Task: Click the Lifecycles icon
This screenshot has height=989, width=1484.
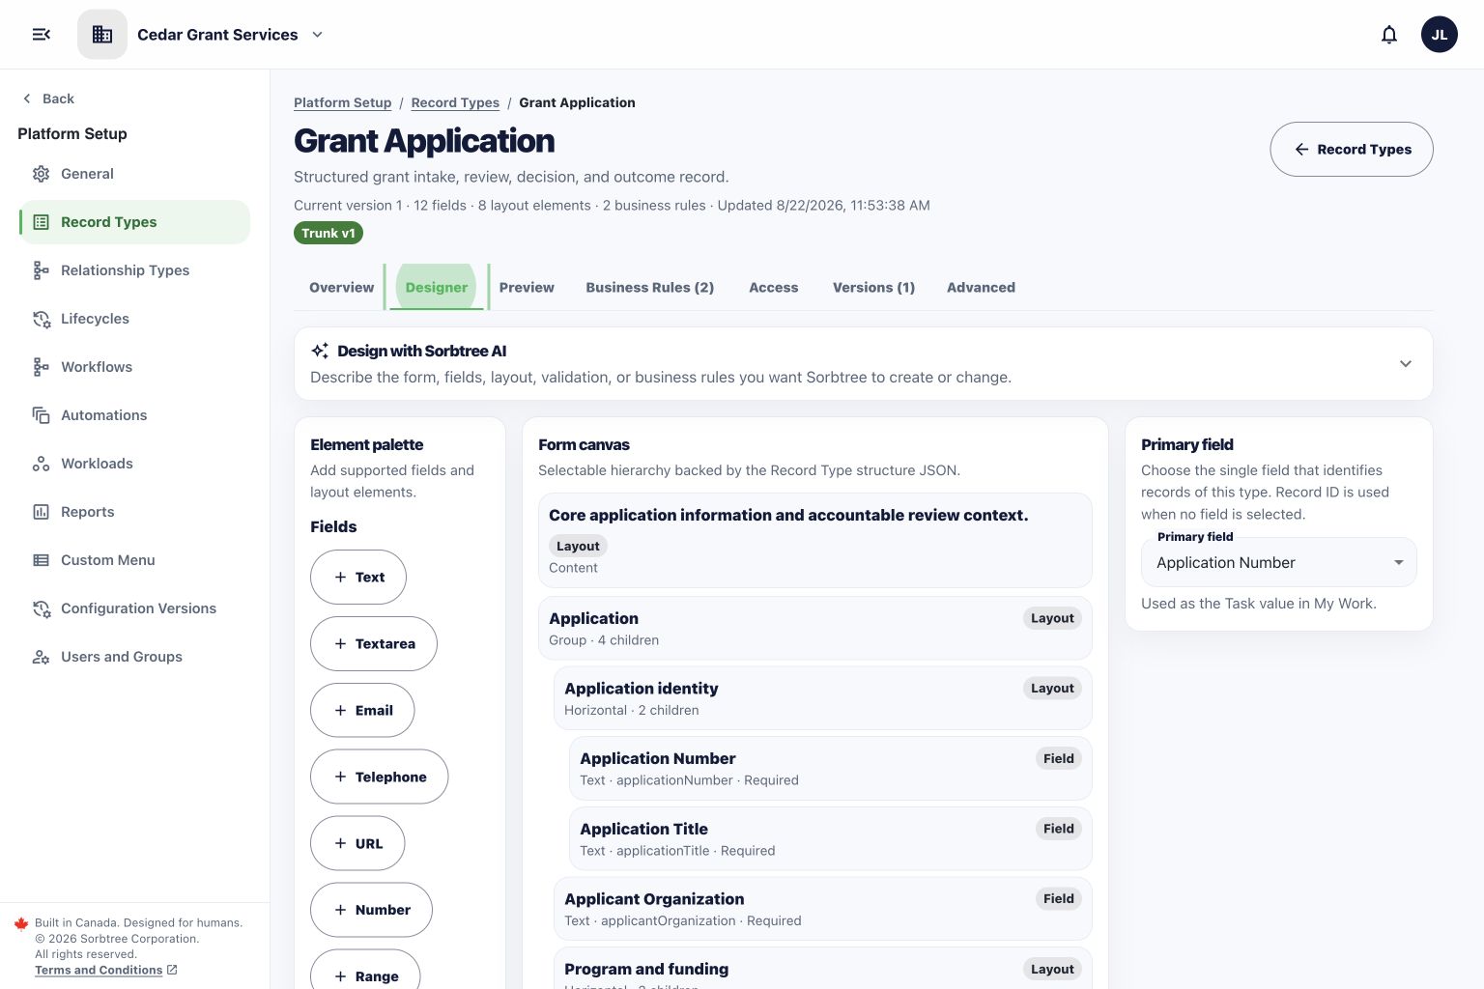Action: 41,319
